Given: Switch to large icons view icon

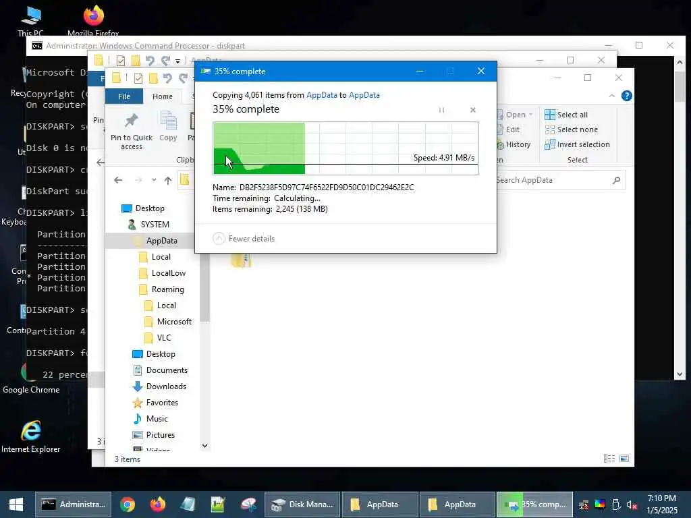Looking at the screenshot, I should (624, 459).
